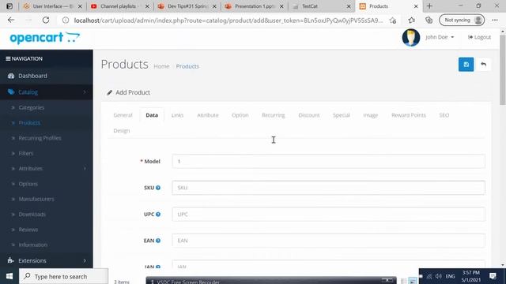Click the EAN input field
Viewport: 506px width, 284px height.
[x=328, y=241]
